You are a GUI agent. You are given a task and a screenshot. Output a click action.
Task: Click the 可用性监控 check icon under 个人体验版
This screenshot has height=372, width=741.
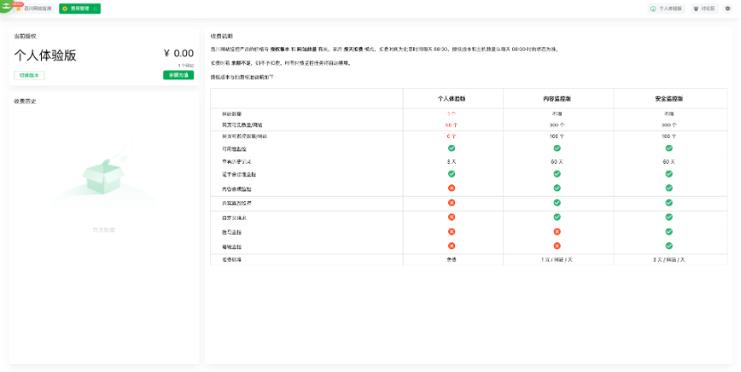click(x=452, y=149)
